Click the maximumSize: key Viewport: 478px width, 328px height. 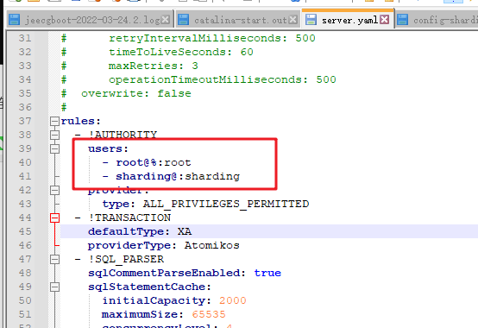coord(142,314)
